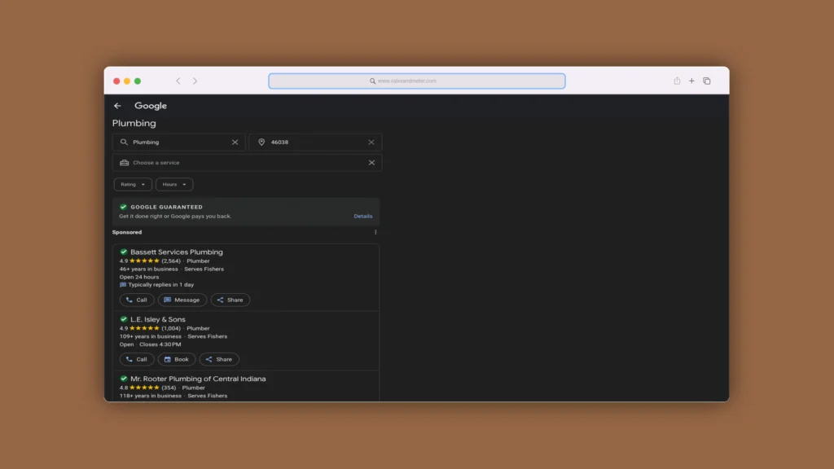Click the Plumbing search input field
This screenshot has width=834, height=469.
pos(178,142)
